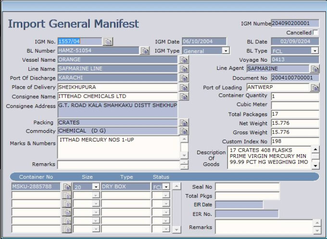Click Description Of Goods scroll up arrow
The width and height of the screenshot is (327, 239).
[315, 149]
